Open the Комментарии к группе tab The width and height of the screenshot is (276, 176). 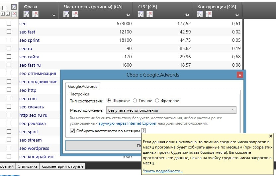tap(62, 166)
